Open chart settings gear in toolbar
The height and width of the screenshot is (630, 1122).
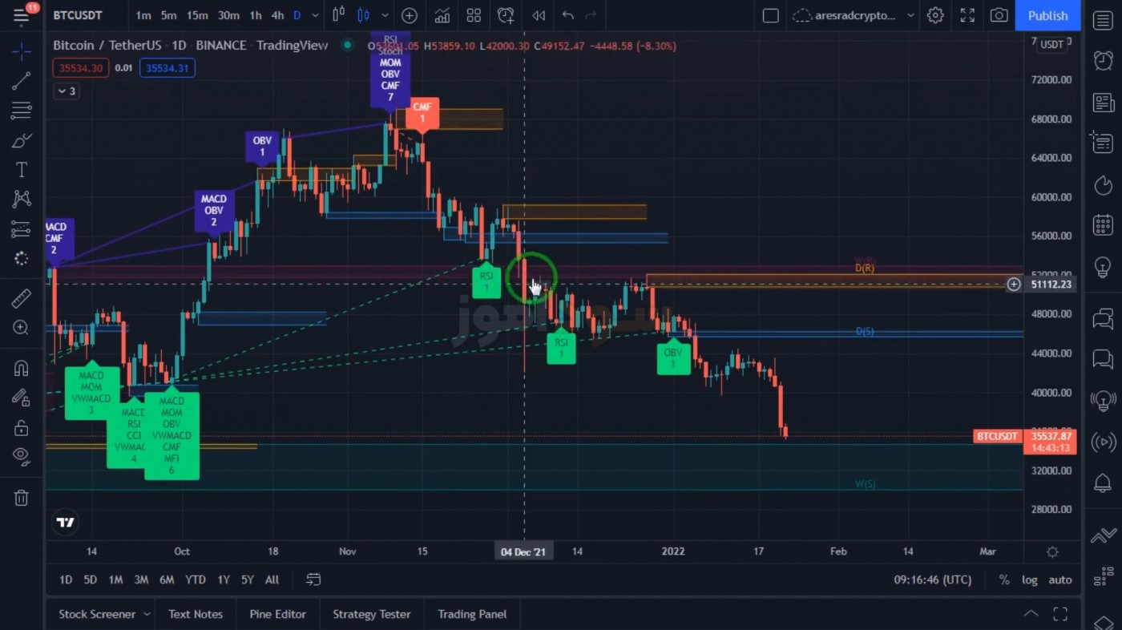click(935, 15)
